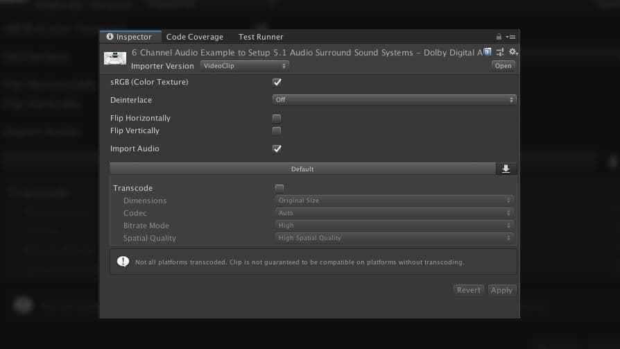Click the Inspector lock icon

coord(499,37)
